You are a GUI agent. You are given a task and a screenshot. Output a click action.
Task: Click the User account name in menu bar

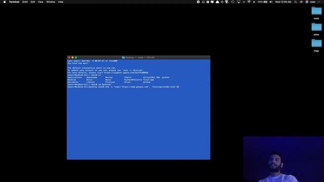313,2
